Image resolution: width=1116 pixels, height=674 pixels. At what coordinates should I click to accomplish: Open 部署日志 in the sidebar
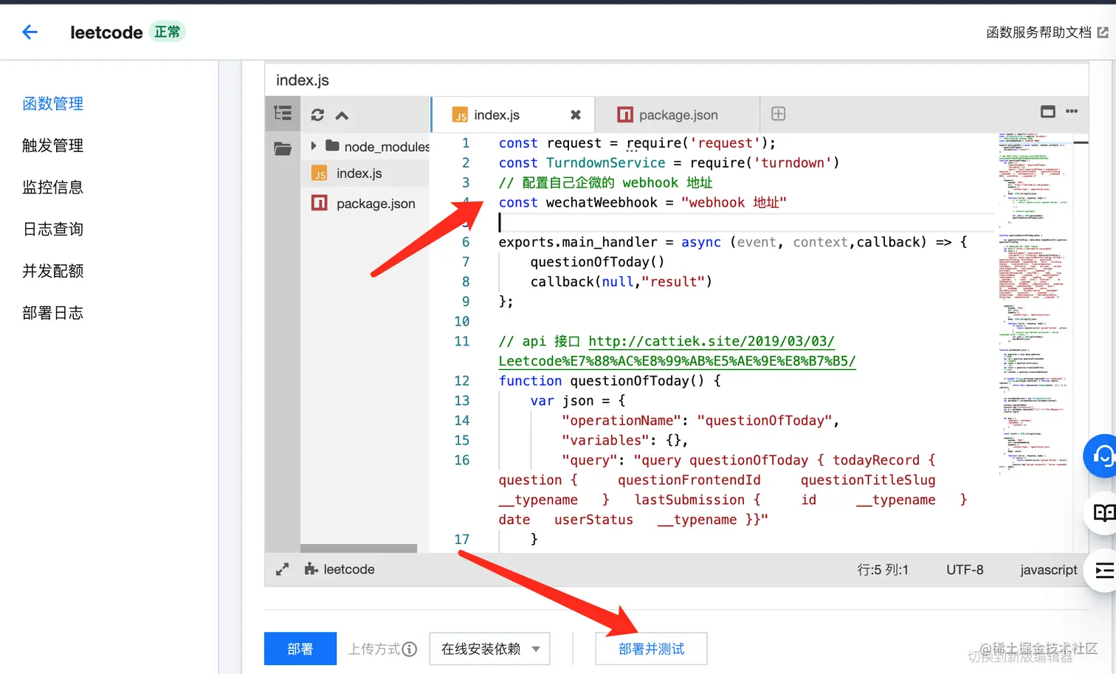pos(53,313)
